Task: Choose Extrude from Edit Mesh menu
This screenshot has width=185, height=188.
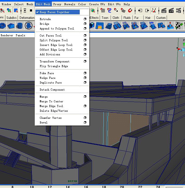Action: (45, 19)
